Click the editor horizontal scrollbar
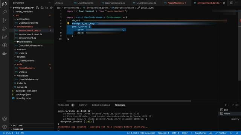The image size is (241, 135). point(129,101)
